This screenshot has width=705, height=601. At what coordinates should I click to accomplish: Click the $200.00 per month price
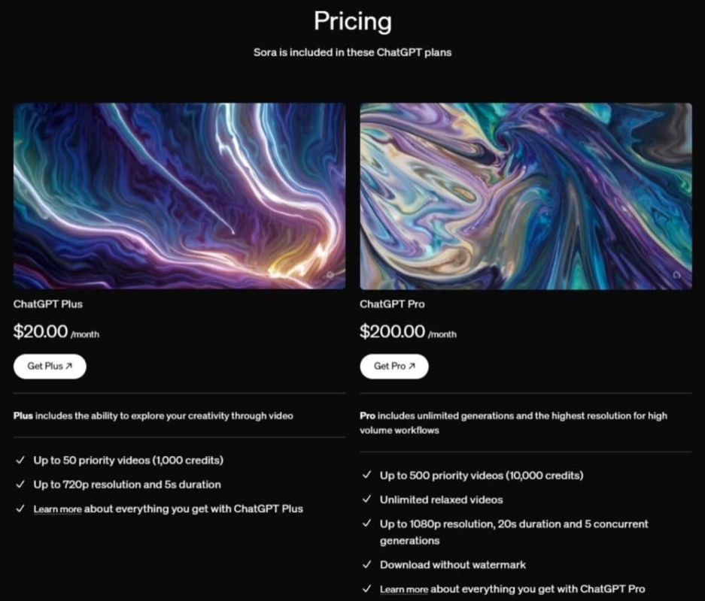tap(407, 332)
